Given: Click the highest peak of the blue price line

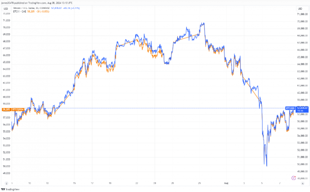Looking at the screenshot, I should tap(203, 23).
